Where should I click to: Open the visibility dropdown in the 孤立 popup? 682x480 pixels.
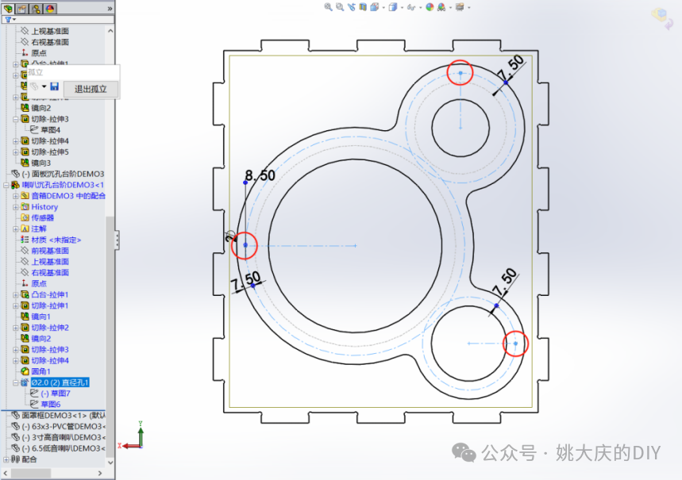coord(44,86)
